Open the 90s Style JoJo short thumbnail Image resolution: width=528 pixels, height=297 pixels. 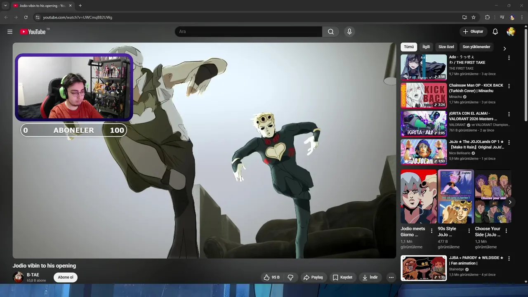(x=456, y=197)
